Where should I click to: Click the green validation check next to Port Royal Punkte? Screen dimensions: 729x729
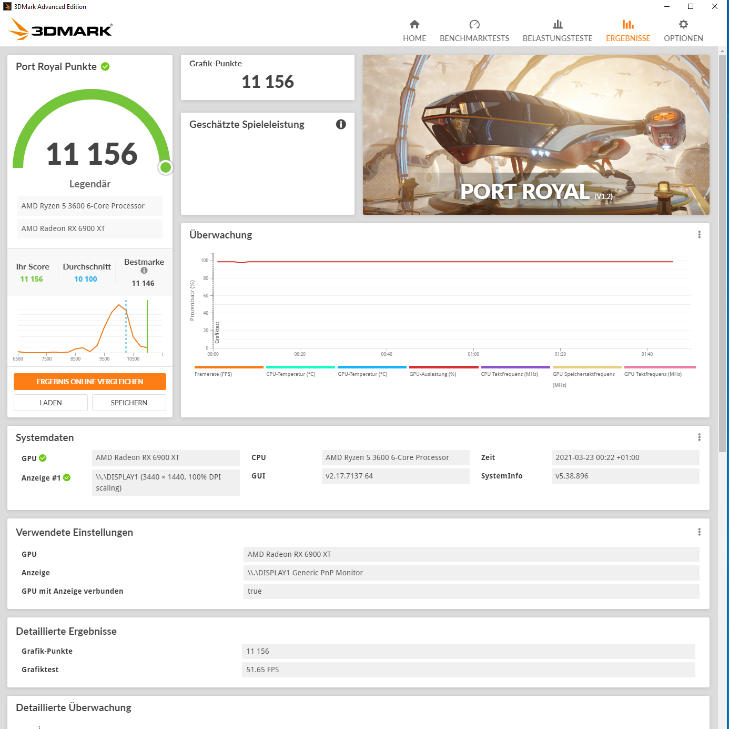pyautogui.click(x=105, y=66)
